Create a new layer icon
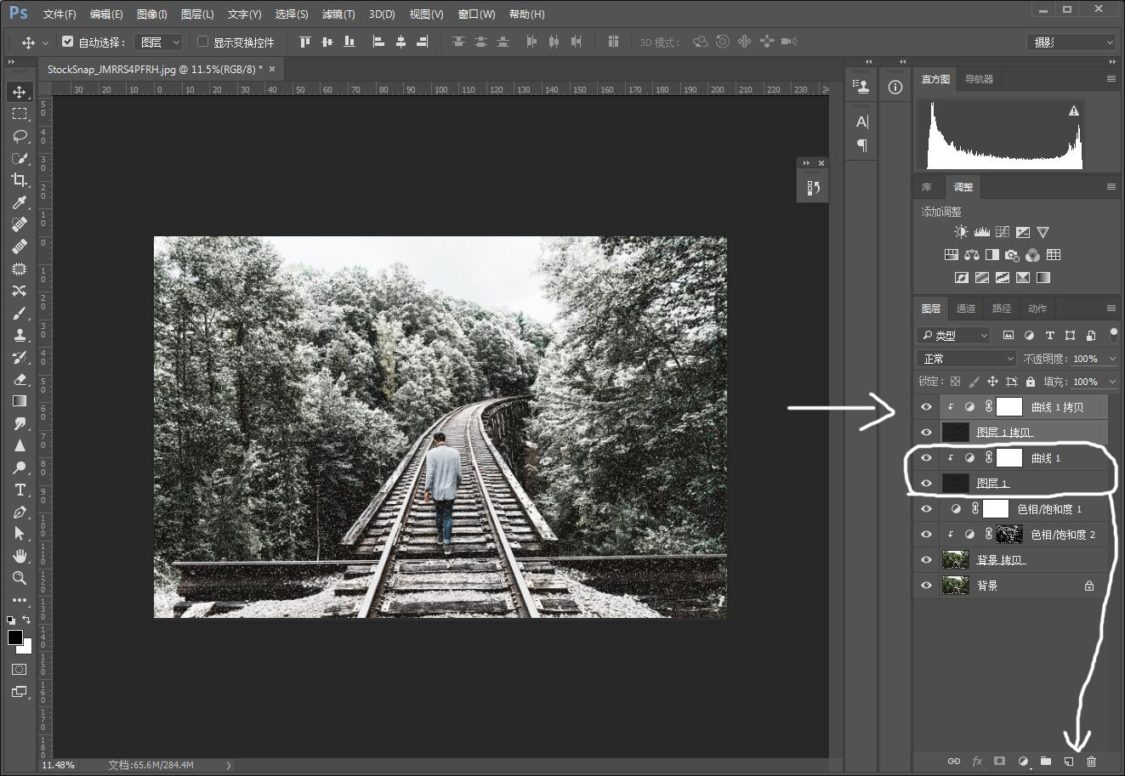Screen dimensions: 1125x776 pos(1069,762)
